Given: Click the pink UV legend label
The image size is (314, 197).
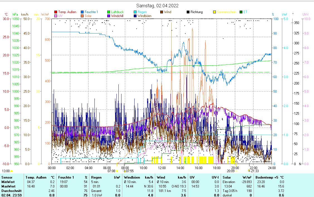Looking at the screenshot, I should pyautogui.click(x=60, y=16).
